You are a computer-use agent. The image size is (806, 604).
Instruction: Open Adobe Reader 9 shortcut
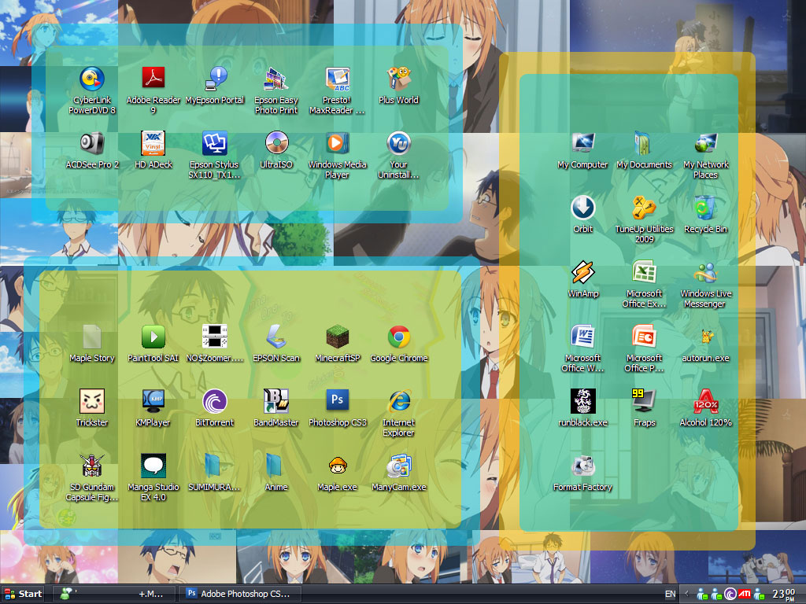(x=153, y=79)
